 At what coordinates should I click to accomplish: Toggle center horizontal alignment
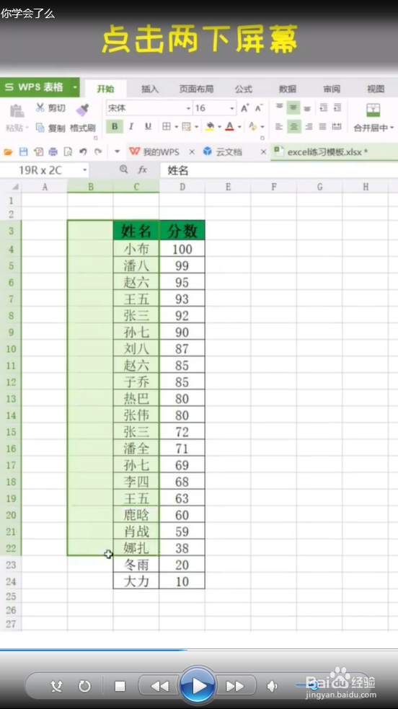(x=294, y=127)
